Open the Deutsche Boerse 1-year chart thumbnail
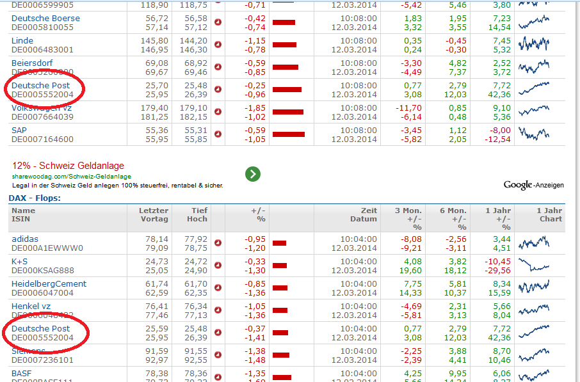The height and width of the screenshot is (382, 580). pos(534,22)
